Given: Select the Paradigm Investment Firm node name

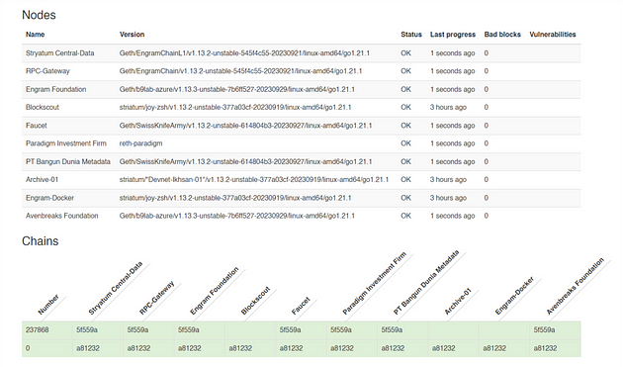Looking at the screenshot, I should pyautogui.click(x=66, y=143).
